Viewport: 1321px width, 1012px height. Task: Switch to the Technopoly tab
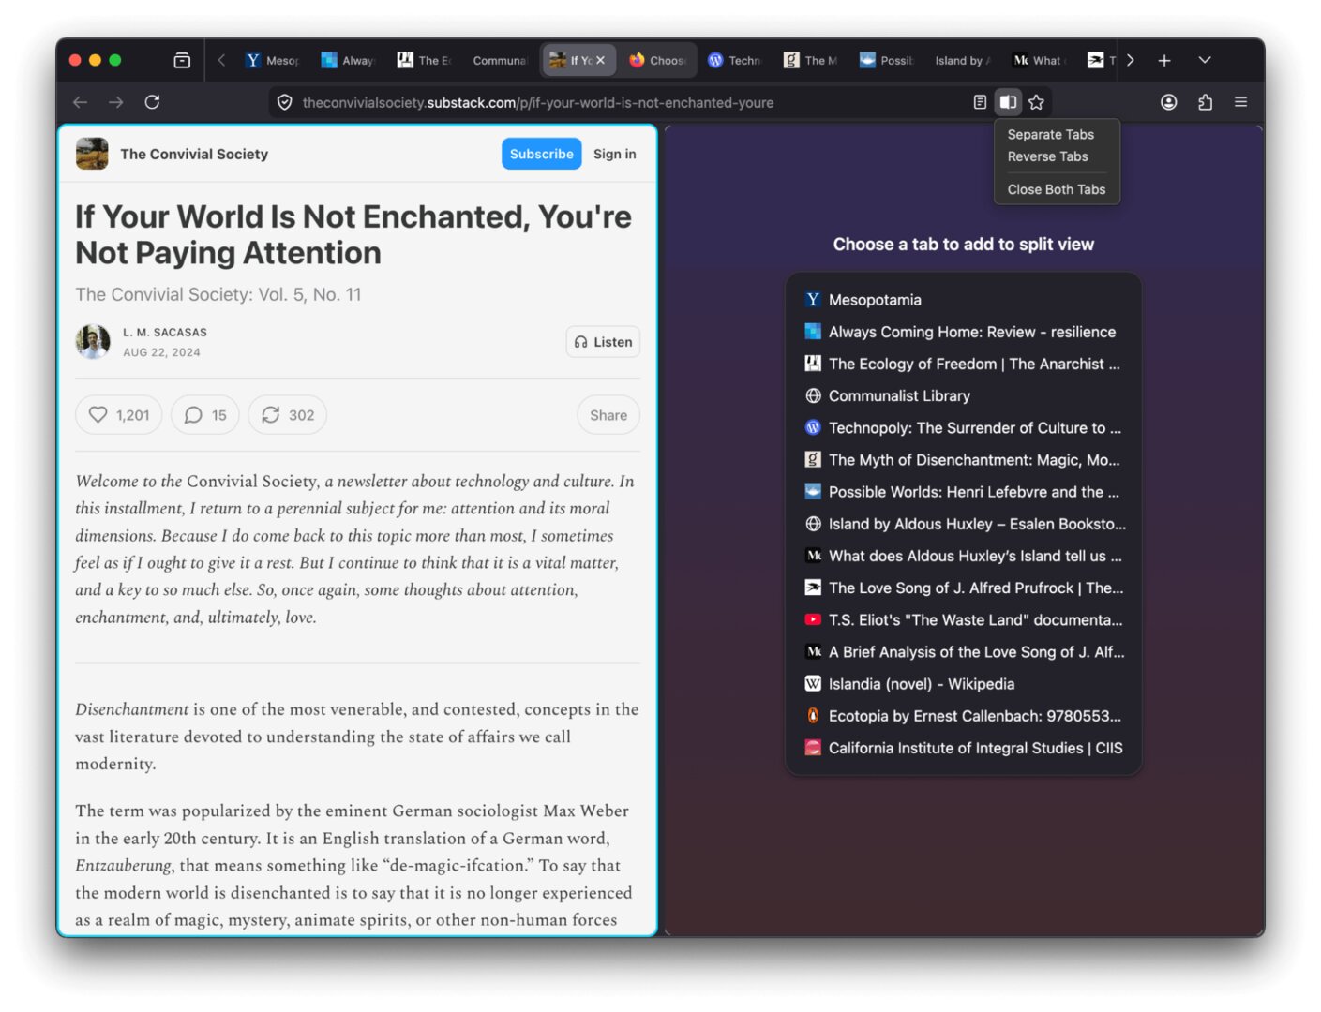coord(736,60)
